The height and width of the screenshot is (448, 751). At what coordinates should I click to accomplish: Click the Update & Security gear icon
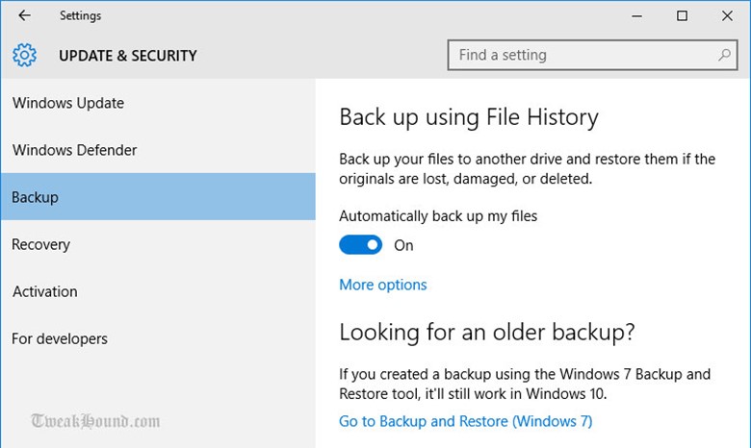pyautogui.click(x=24, y=55)
